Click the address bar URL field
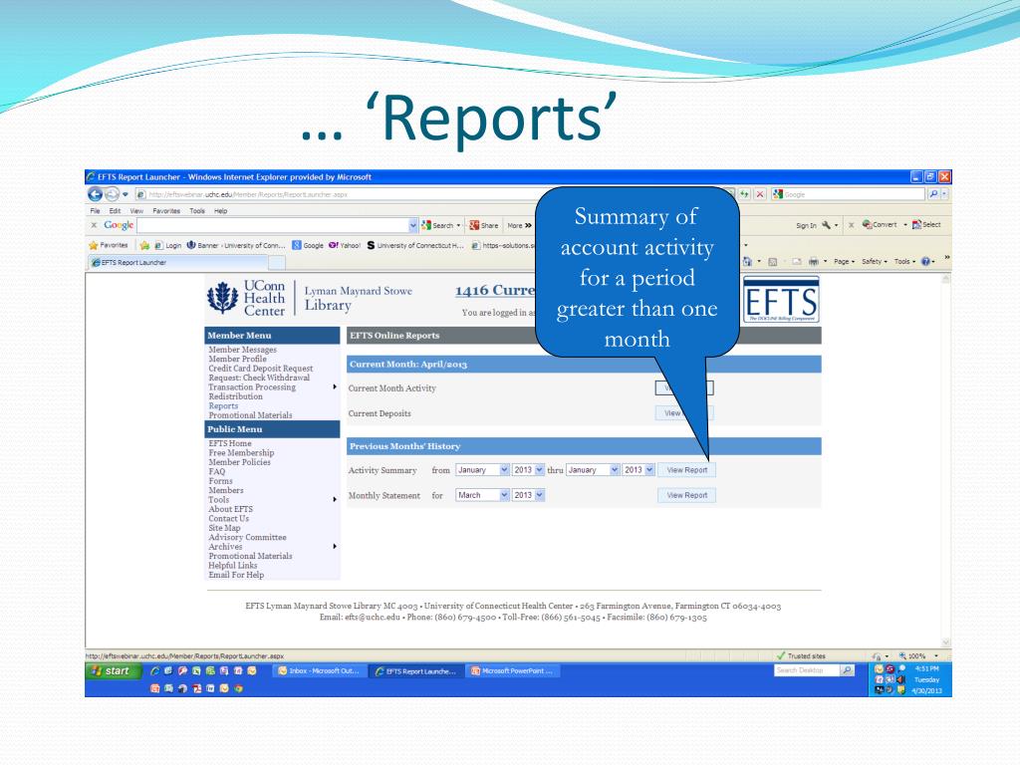This screenshot has width=1020, height=765. click(x=339, y=194)
